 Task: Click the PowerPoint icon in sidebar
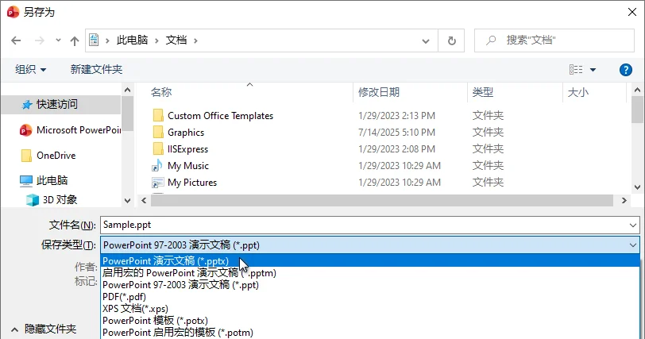[x=25, y=130]
